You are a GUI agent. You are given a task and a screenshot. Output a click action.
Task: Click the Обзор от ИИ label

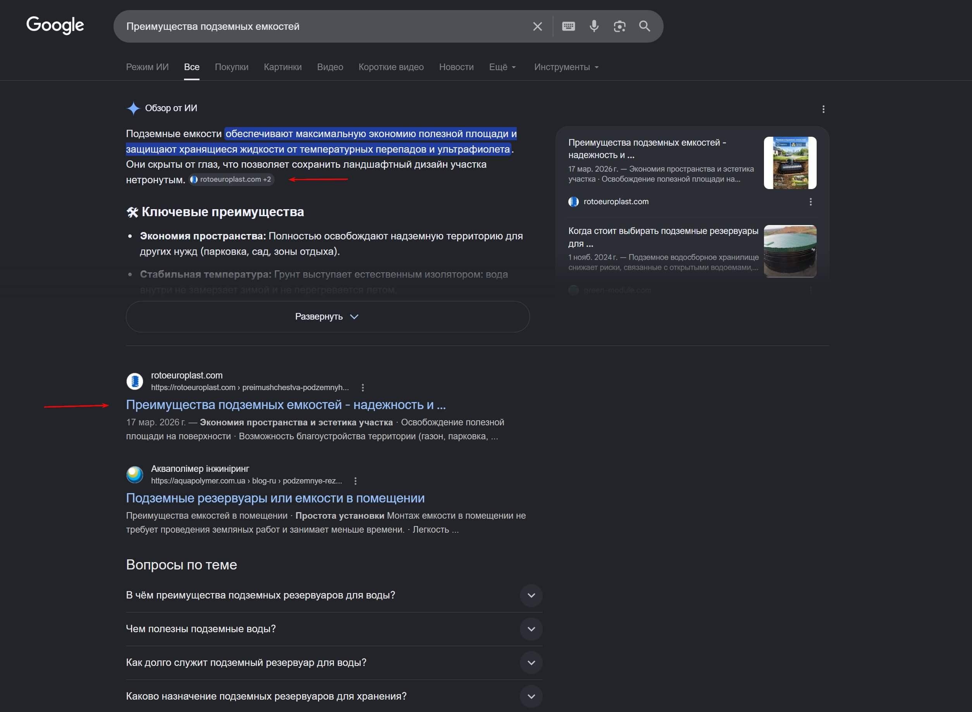[x=171, y=108]
